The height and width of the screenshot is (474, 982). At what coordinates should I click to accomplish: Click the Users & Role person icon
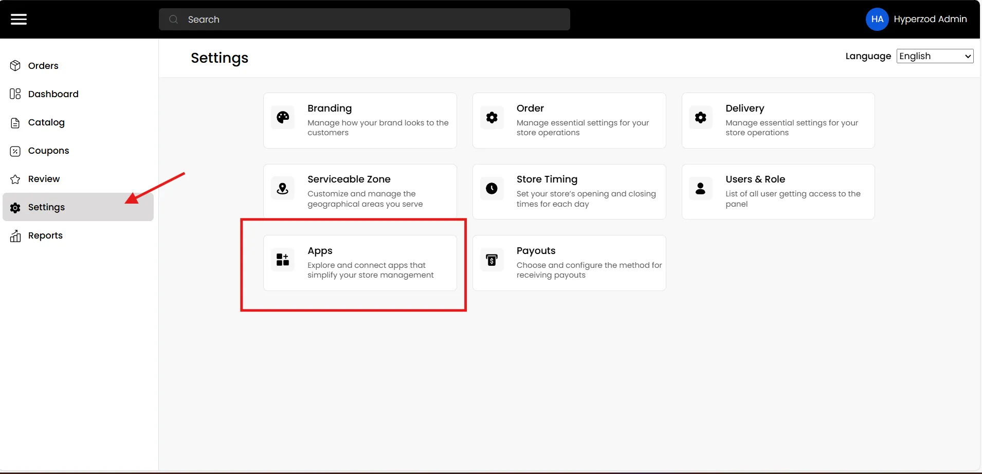pyautogui.click(x=701, y=188)
